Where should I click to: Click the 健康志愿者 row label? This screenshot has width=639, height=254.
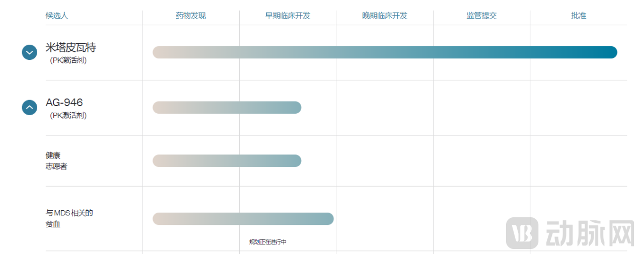56,161
